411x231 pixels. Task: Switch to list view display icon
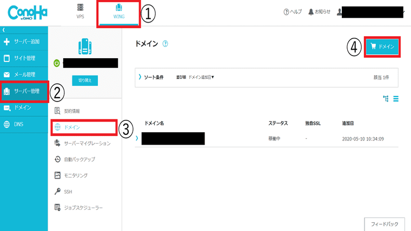(396, 99)
